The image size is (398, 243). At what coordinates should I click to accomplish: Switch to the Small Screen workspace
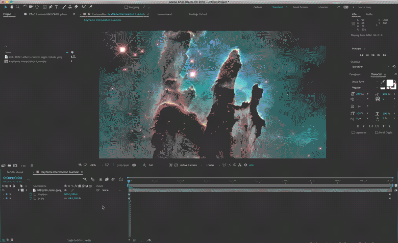(x=300, y=7)
